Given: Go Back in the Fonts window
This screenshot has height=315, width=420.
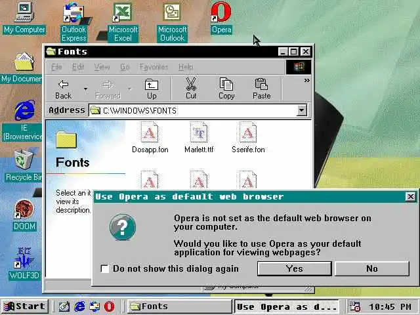Looking at the screenshot, I should click(64, 89).
